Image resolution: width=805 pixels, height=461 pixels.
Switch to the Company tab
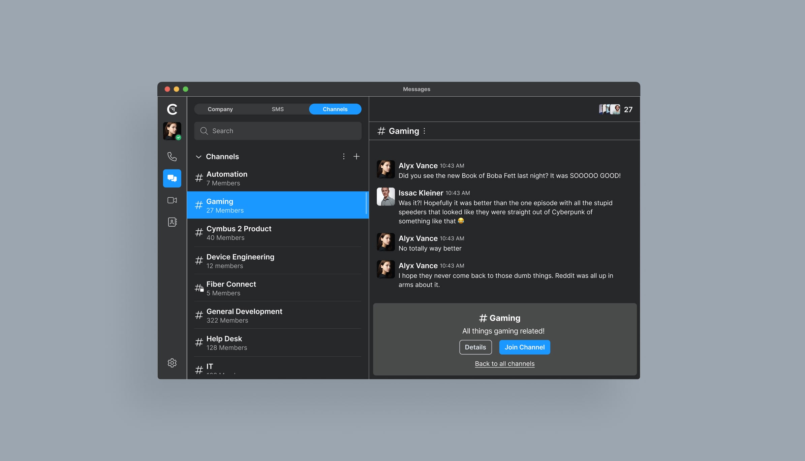(x=220, y=109)
